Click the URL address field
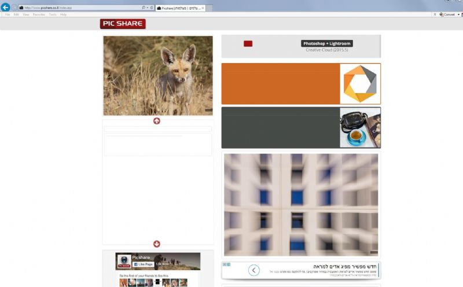Screen dimensions: 463x287 coord(81,8)
